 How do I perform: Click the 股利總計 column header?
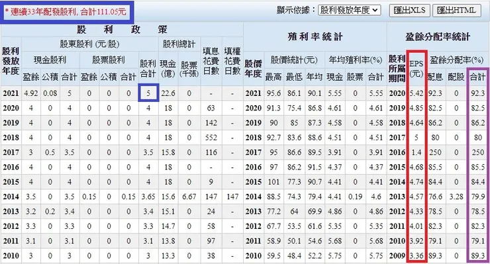point(179,44)
